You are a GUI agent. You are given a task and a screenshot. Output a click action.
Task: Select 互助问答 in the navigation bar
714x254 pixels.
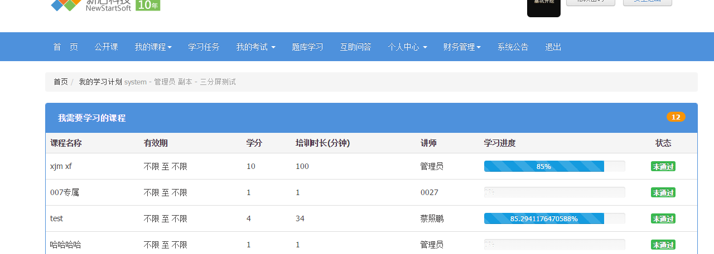[x=355, y=47]
